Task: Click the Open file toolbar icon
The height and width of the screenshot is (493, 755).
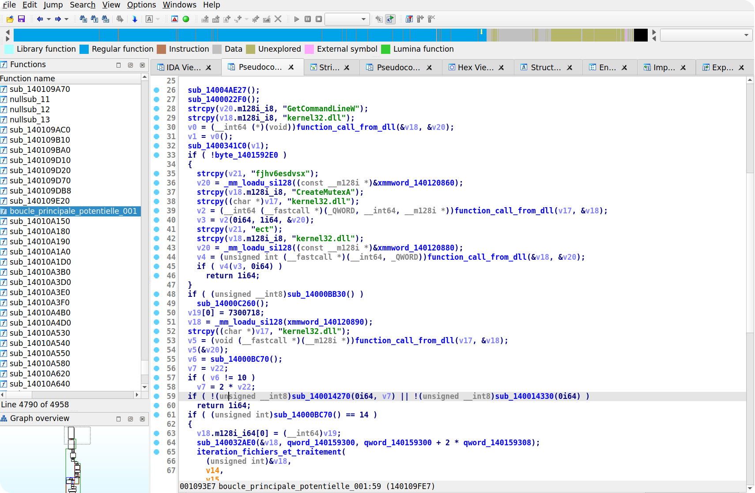Action: pos(10,19)
